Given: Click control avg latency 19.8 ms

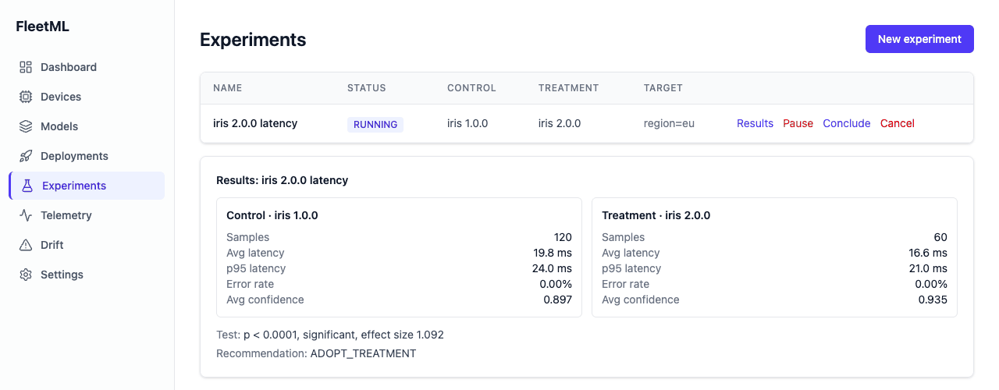Looking at the screenshot, I should [x=553, y=253].
